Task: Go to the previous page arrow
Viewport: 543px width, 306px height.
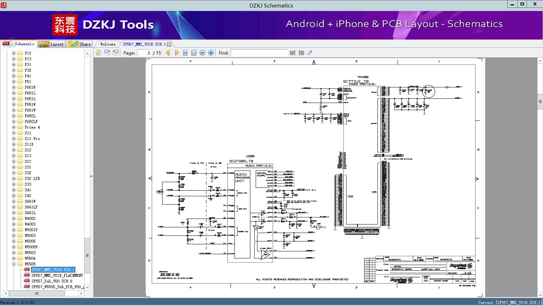Action: pos(168,53)
